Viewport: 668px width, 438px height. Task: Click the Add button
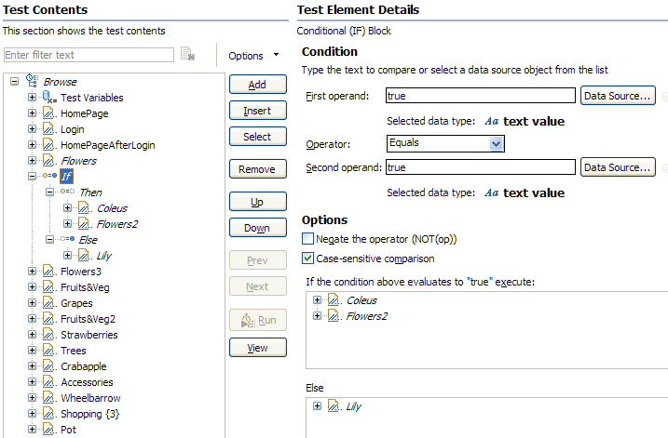pos(257,85)
